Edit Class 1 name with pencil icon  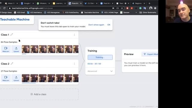pos(12,35)
